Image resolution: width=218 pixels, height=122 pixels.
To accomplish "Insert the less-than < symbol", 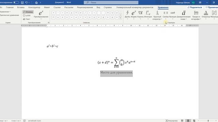I will click(81, 17).
